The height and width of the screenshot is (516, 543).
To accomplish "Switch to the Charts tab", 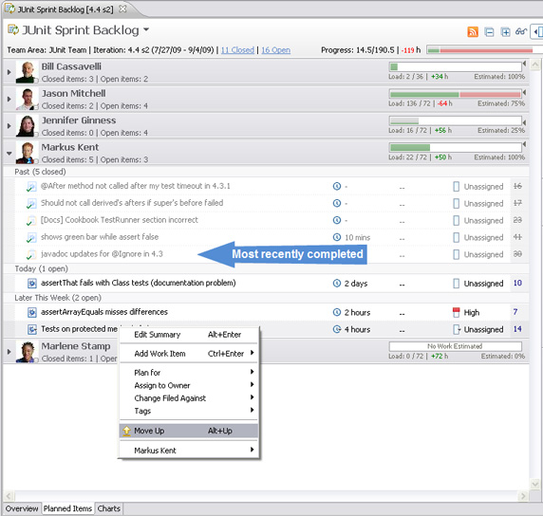I will (x=109, y=508).
